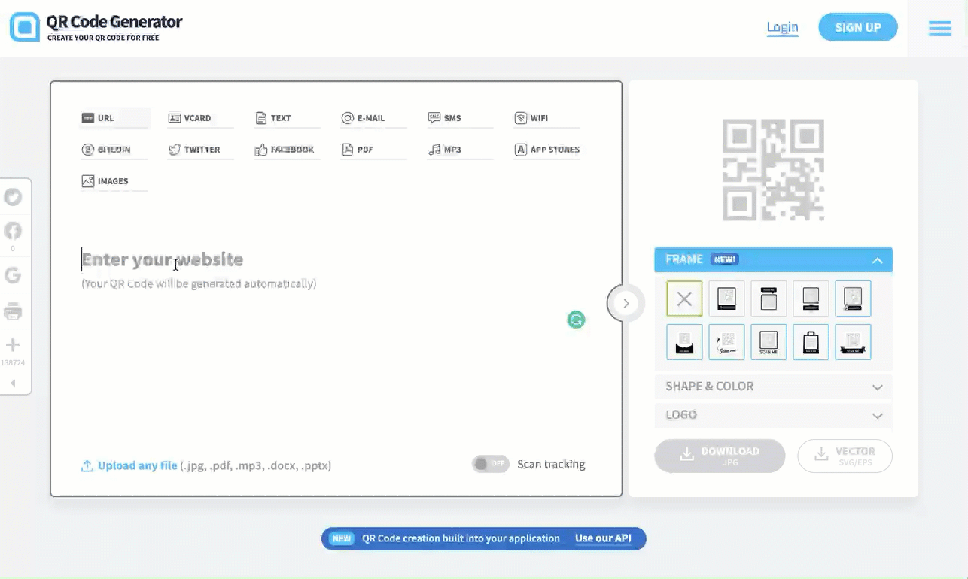
Task: Choose the ribbon banner frame
Action: click(x=853, y=342)
